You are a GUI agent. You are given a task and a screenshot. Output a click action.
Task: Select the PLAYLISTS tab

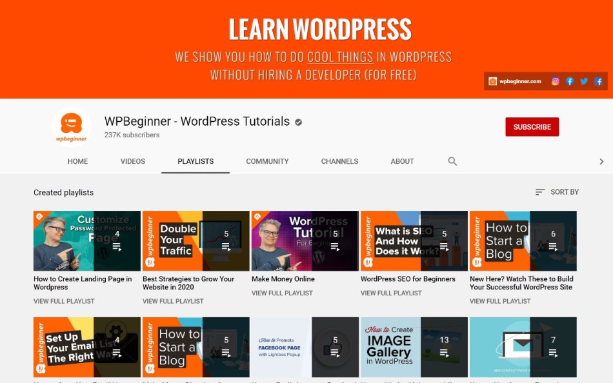[x=196, y=161]
